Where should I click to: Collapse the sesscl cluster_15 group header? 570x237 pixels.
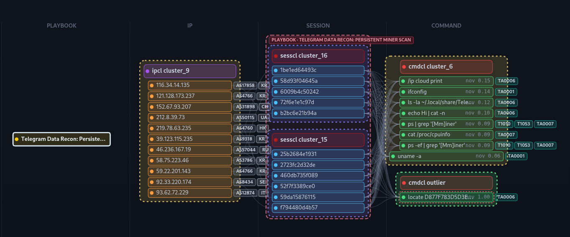point(318,140)
